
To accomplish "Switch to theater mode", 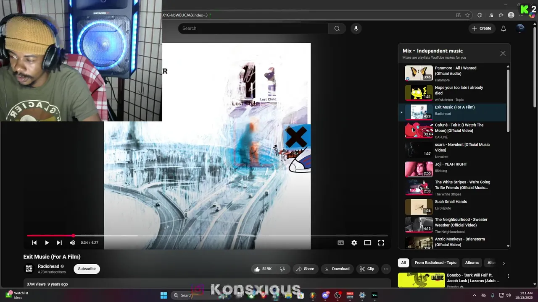I will [367, 242].
